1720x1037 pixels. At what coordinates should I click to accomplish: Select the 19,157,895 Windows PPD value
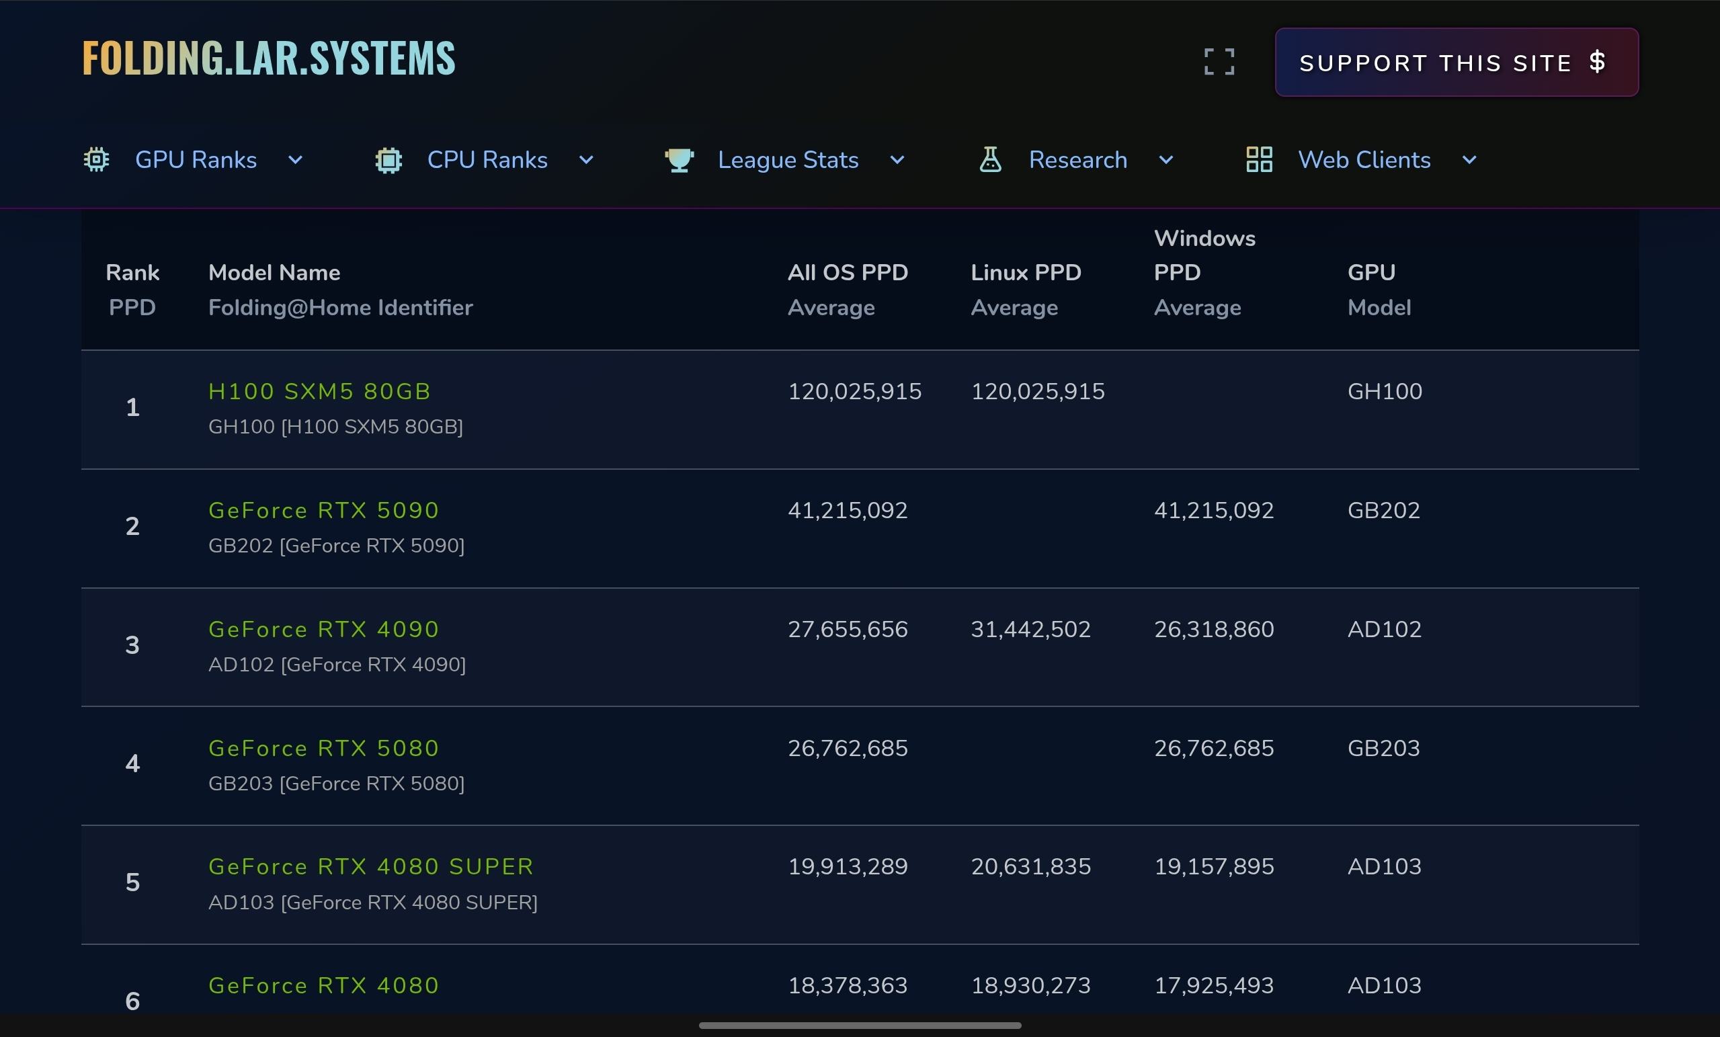click(x=1213, y=867)
